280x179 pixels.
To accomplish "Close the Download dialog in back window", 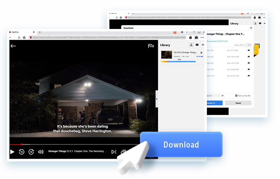I will tap(251, 28).
